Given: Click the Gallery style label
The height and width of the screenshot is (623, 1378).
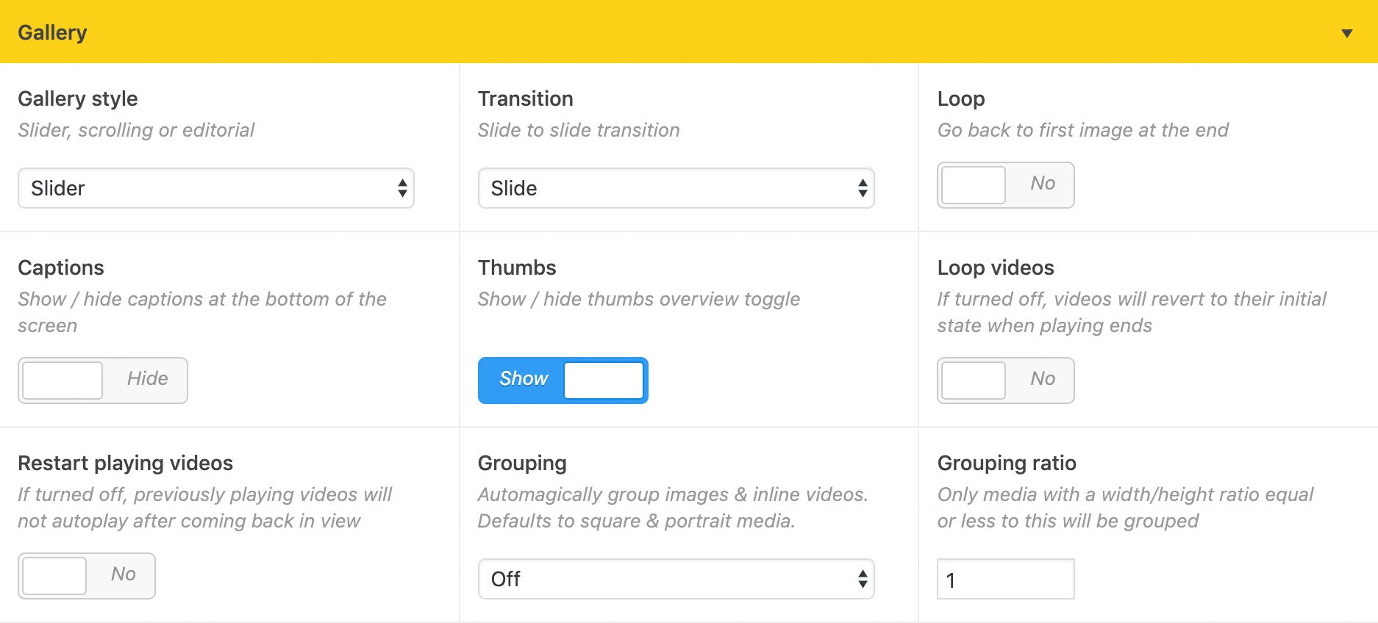Looking at the screenshot, I should (x=78, y=98).
